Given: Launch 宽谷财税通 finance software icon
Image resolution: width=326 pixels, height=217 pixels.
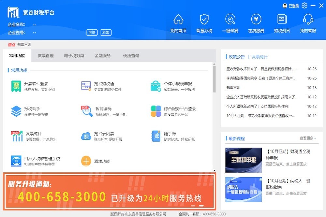Looking at the screenshot, I should coord(86,86).
